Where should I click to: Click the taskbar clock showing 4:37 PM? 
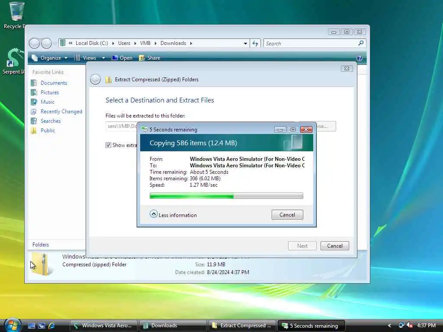click(426, 325)
